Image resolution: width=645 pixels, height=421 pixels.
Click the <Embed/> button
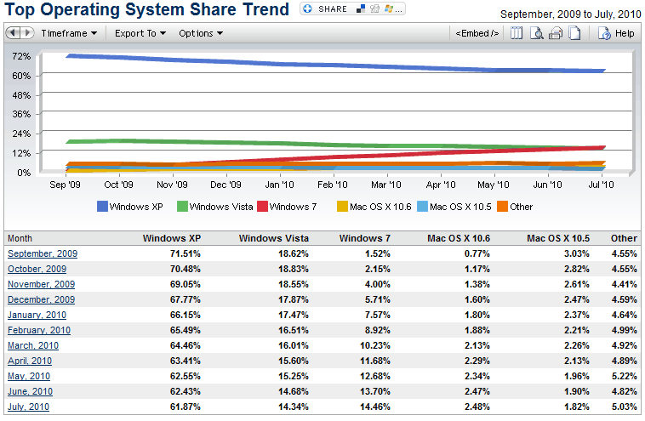pos(477,34)
